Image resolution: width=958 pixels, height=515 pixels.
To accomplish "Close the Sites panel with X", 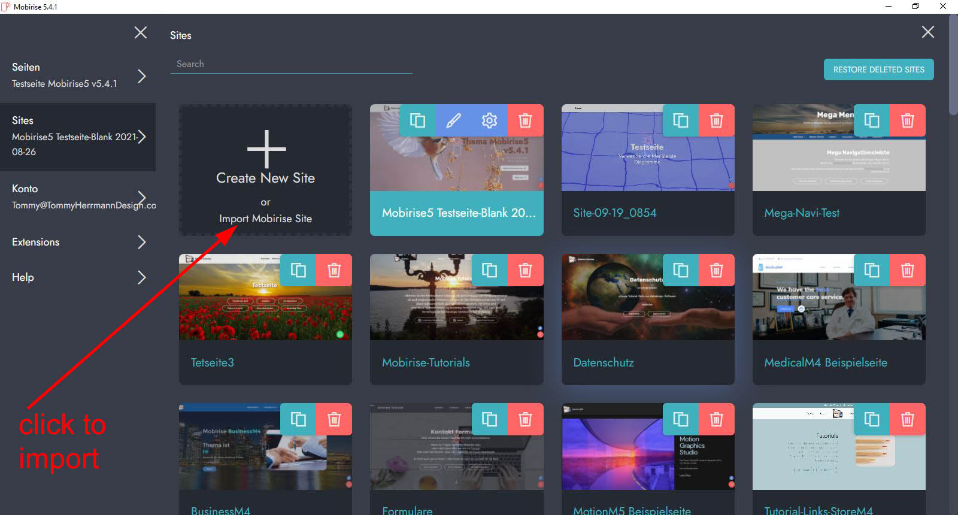I will point(927,32).
